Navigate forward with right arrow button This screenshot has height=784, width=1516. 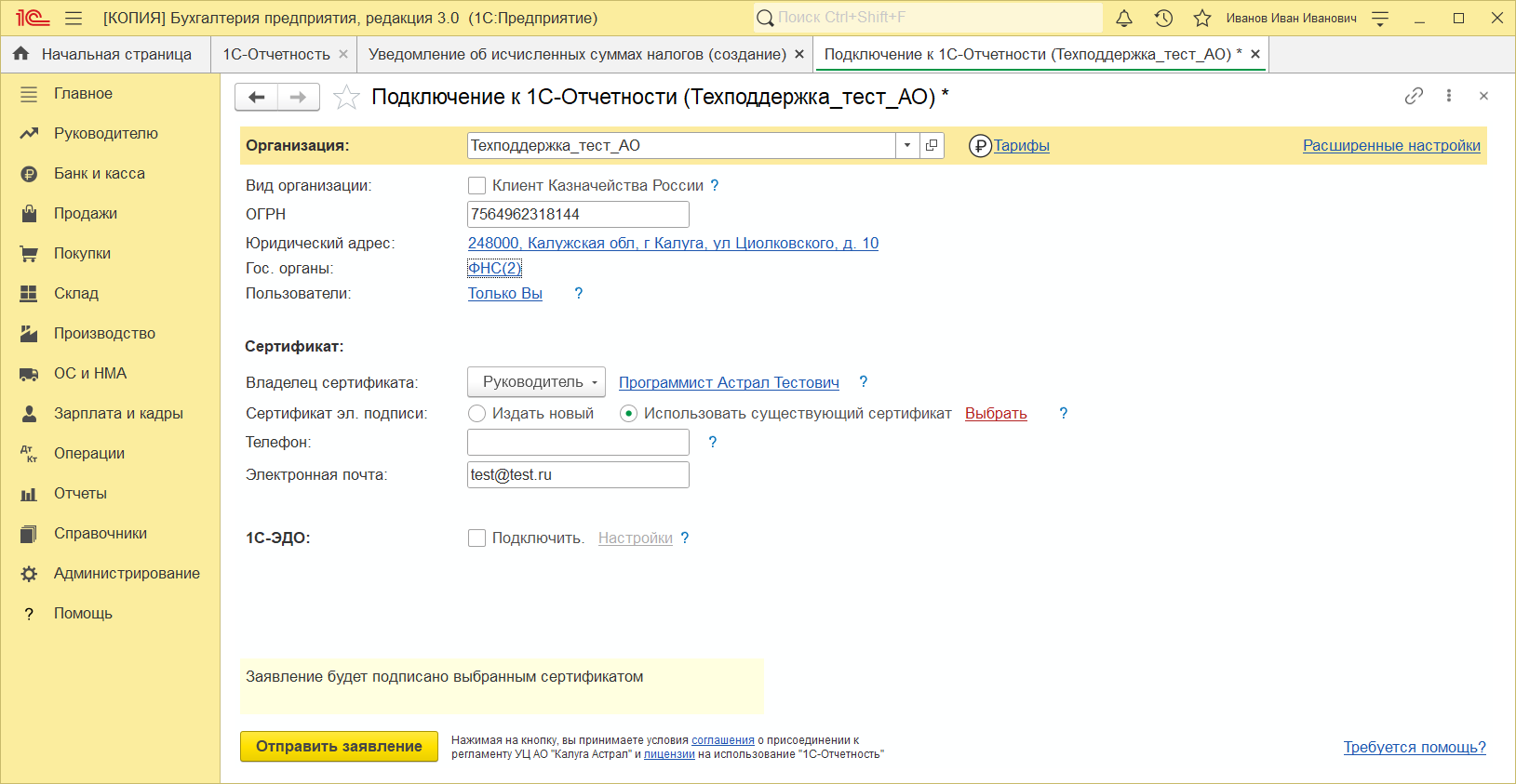coord(299,97)
